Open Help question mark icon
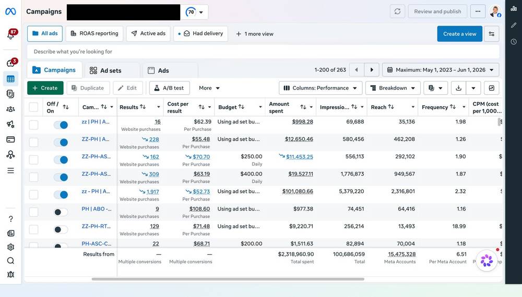The height and width of the screenshot is (297, 522). (x=10, y=219)
